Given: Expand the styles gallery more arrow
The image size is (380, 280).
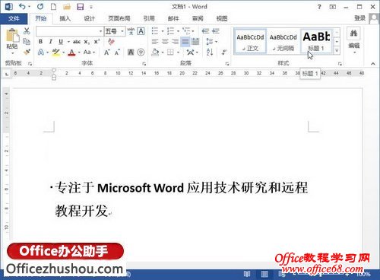Looking at the screenshot, I should point(337,51).
